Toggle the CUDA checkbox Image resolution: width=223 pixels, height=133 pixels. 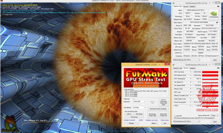pyautogui.click(x=192, y=56)
